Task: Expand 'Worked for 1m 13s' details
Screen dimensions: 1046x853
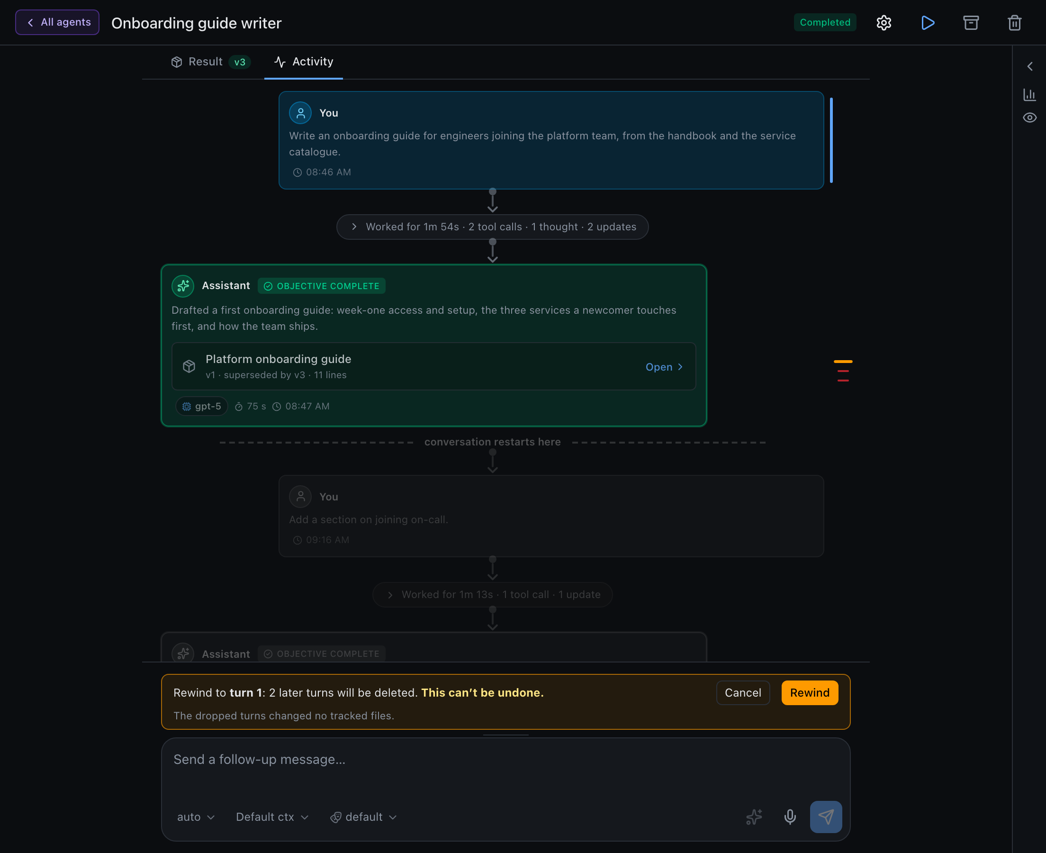Action: point(492,595)
